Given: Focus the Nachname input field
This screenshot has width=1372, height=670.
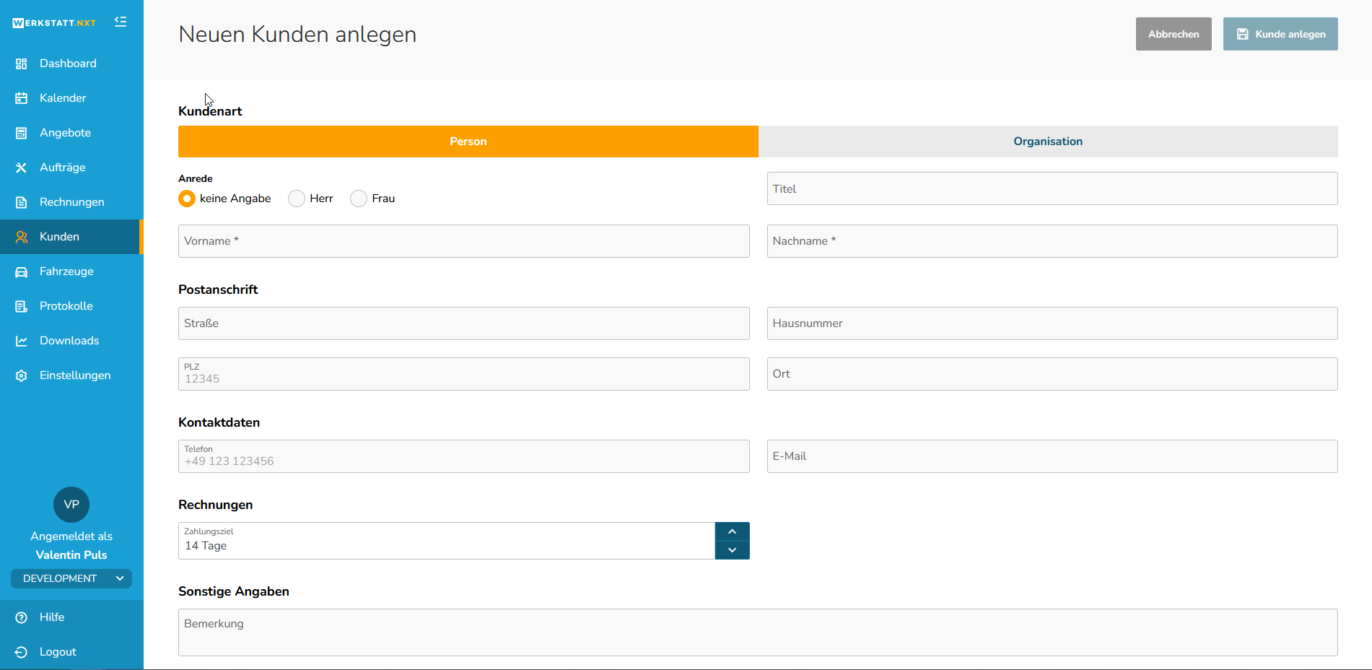Looking at the screenshot, I should (1052, 241).
